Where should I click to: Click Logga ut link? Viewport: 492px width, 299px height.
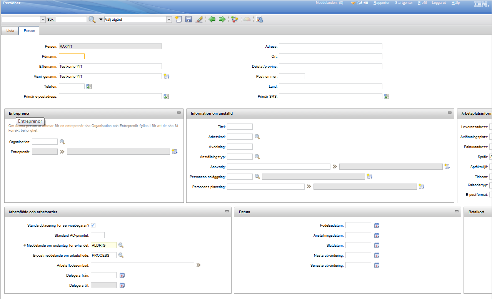[x=439, y=3]
